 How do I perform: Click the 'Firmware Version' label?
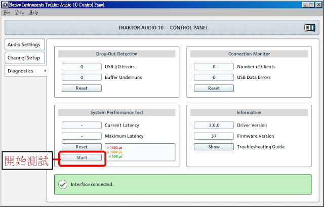coord(256,136)
